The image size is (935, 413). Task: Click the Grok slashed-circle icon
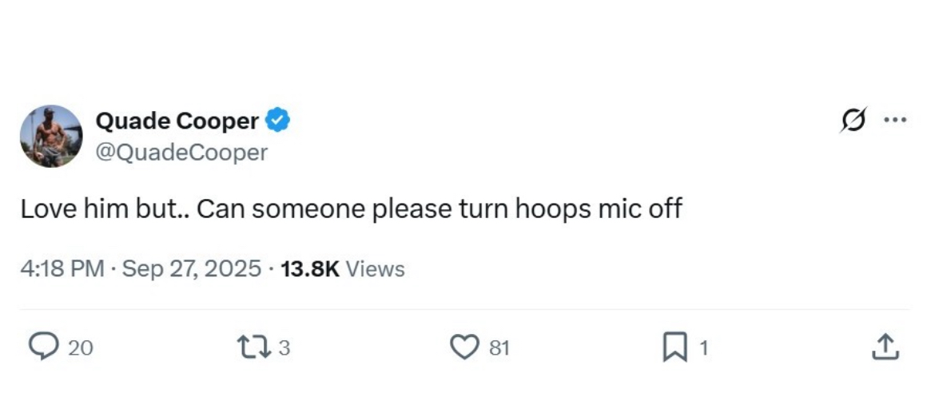853,122
